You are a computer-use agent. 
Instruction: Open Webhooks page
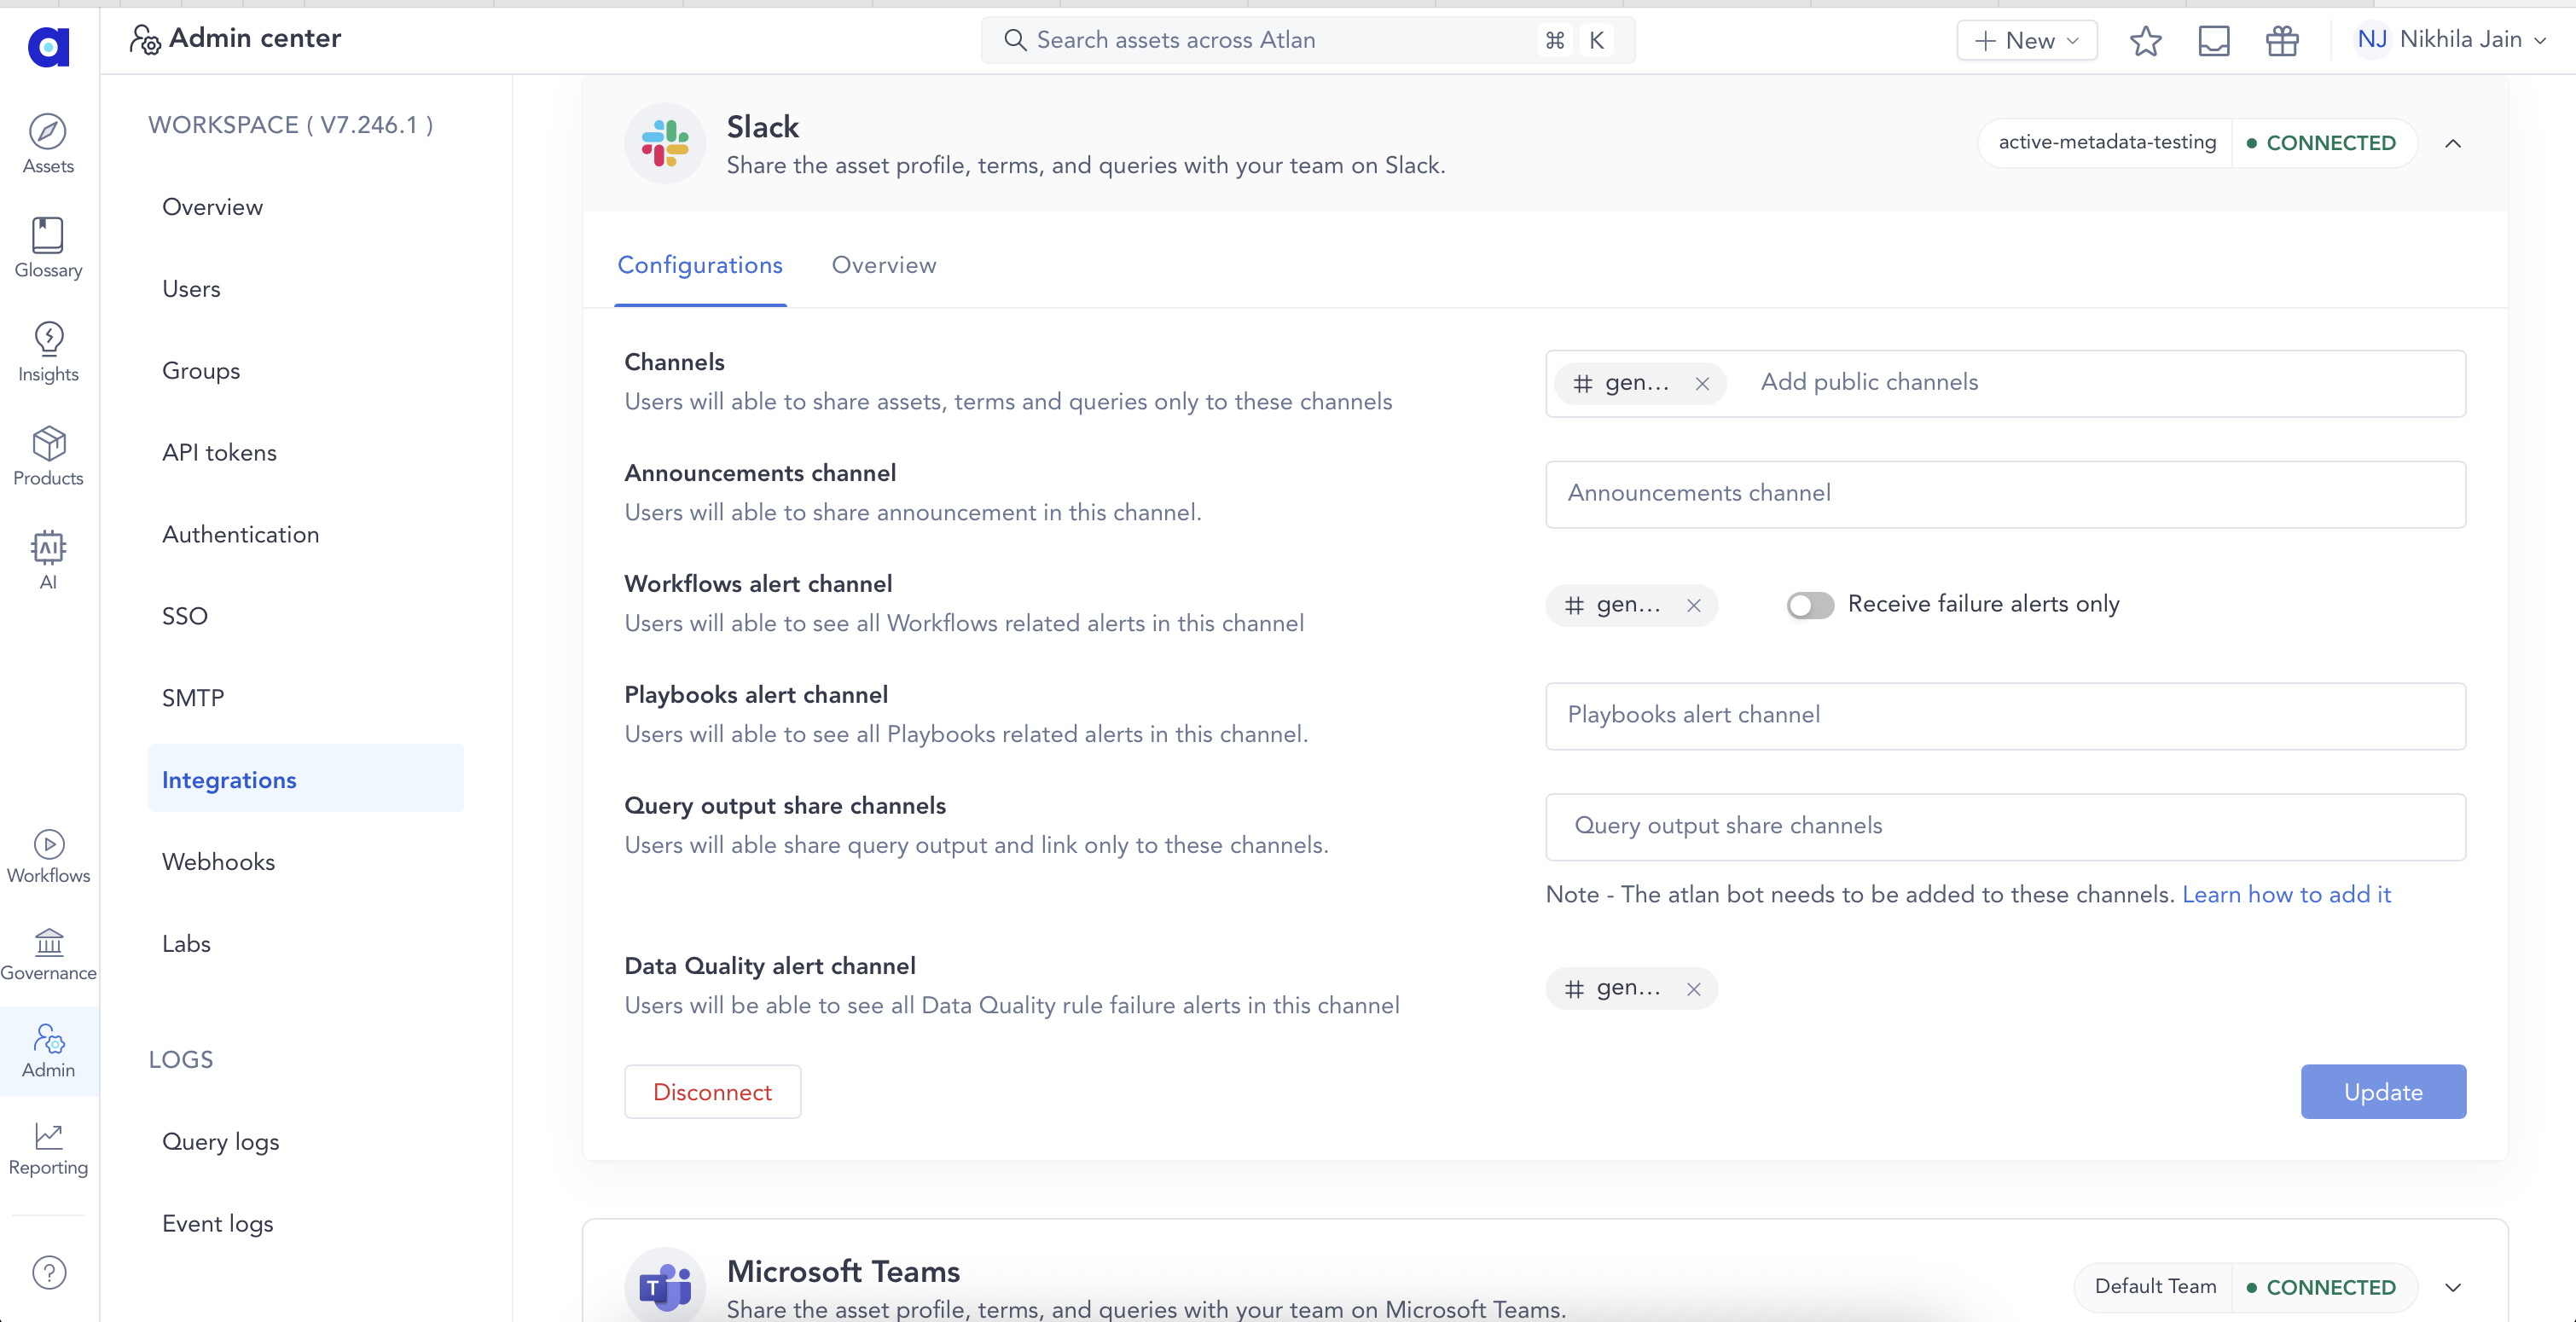pos(306,862)
